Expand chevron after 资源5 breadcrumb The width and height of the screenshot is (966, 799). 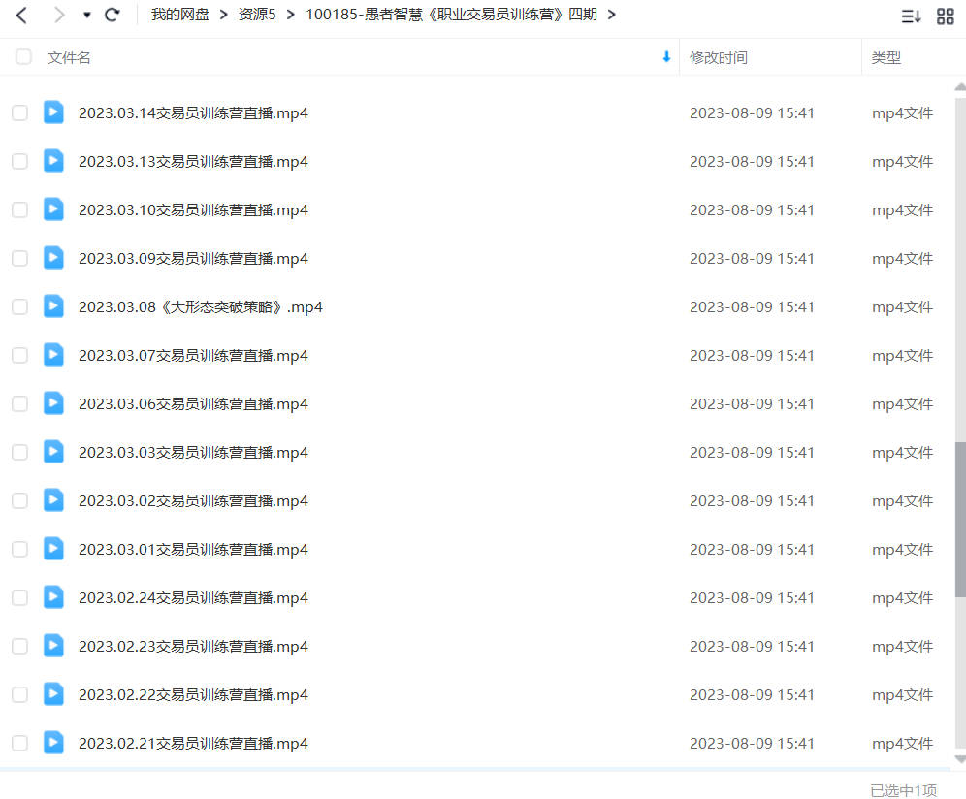click(290, 15)
